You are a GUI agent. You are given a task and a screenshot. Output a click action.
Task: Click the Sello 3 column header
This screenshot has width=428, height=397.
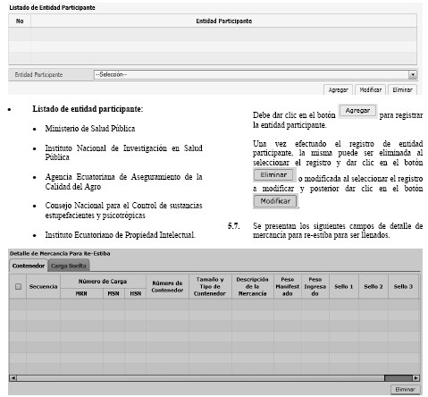pos(403,287)
